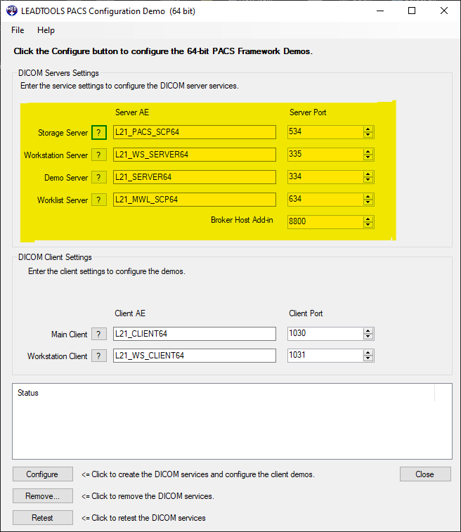Increase Broker Host Add-in port 8800
461x532 pixels.
(x=368, y=219)
